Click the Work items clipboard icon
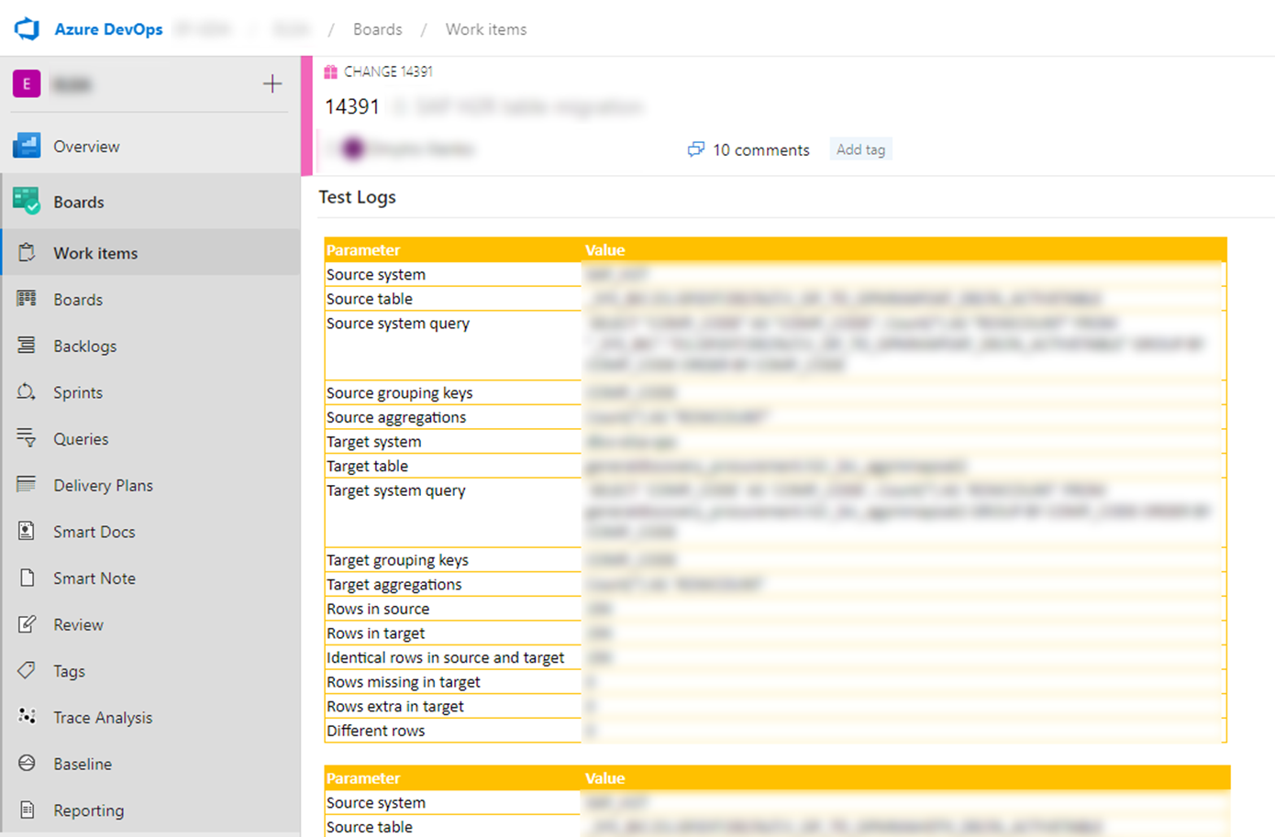Image resolution: width=1275 pixels, height=837 pixels. 27,253
